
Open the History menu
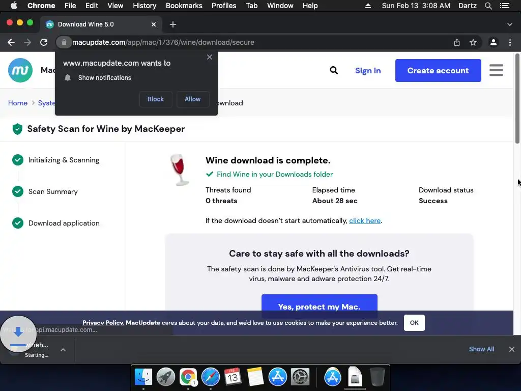[x=144, y=6]
